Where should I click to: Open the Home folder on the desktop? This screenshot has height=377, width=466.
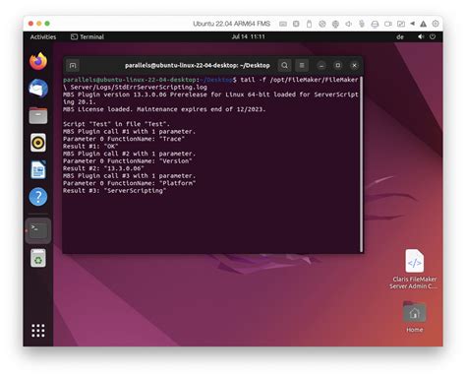pyautogui.click(x=415, y=317)
